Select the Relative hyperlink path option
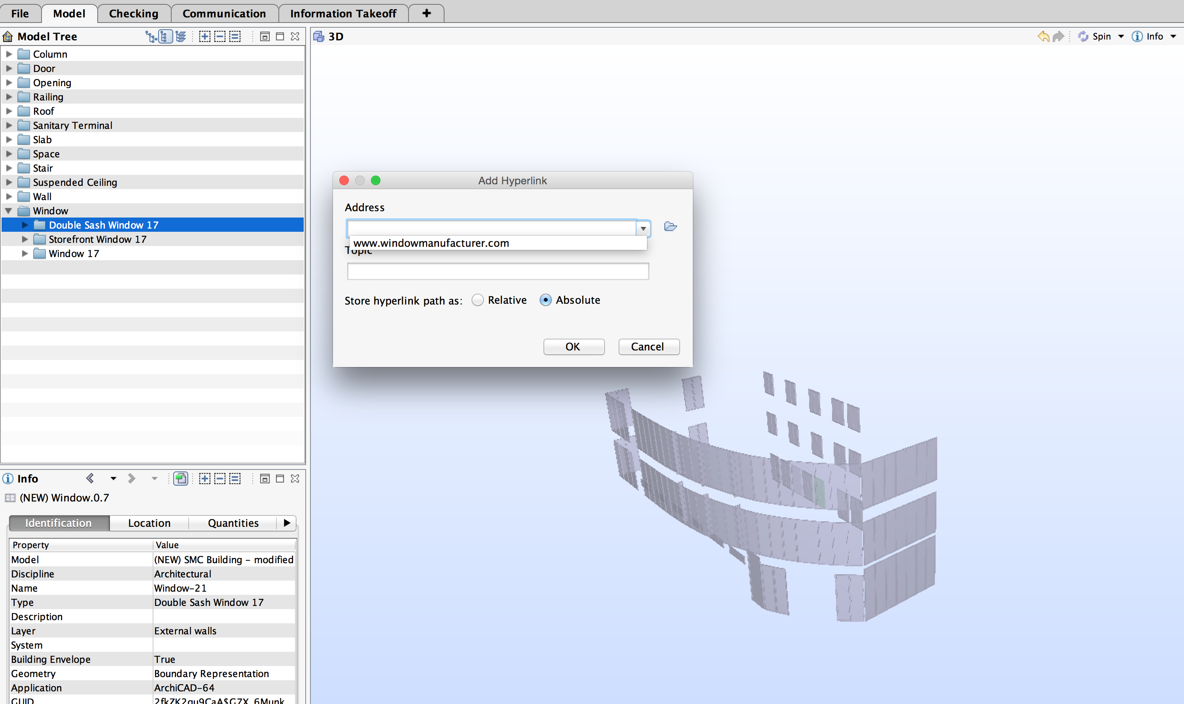1184x704 pixels. click(x=478, y=300)
